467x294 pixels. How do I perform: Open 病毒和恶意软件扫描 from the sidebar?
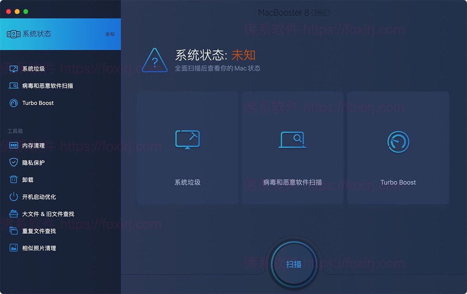pos(13,86)
